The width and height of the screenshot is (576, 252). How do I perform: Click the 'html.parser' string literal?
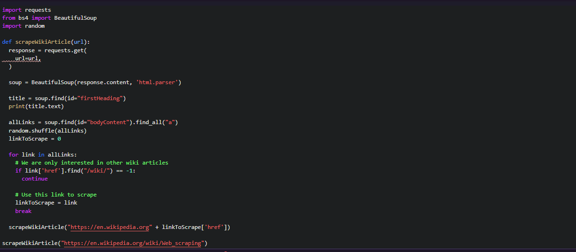point(157,82)
